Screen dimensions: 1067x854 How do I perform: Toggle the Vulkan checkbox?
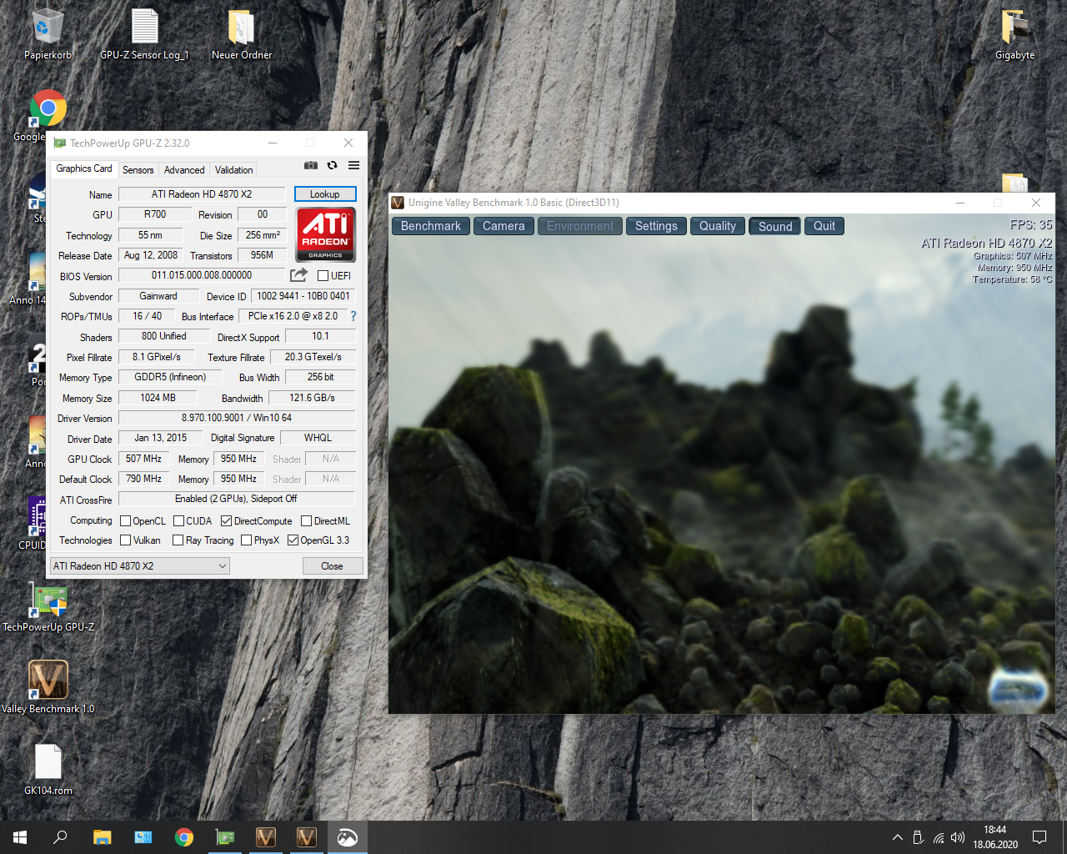126,540
